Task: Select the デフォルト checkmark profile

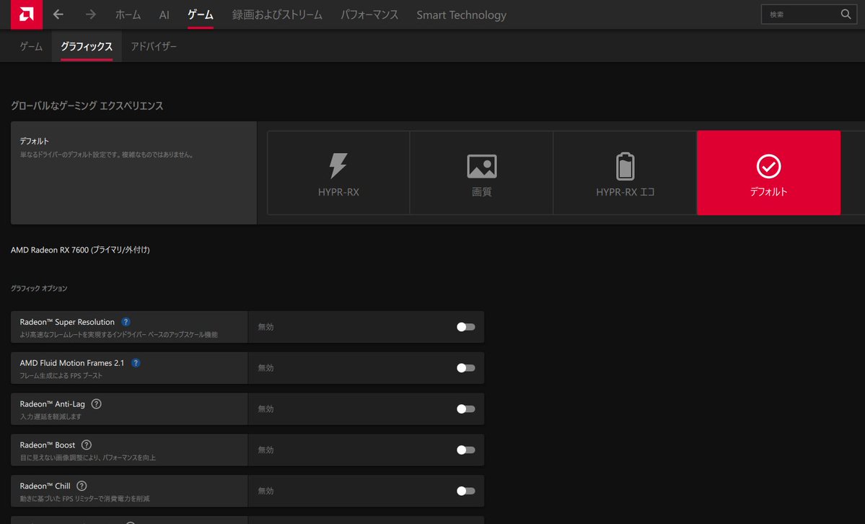Action: (768, 173)
